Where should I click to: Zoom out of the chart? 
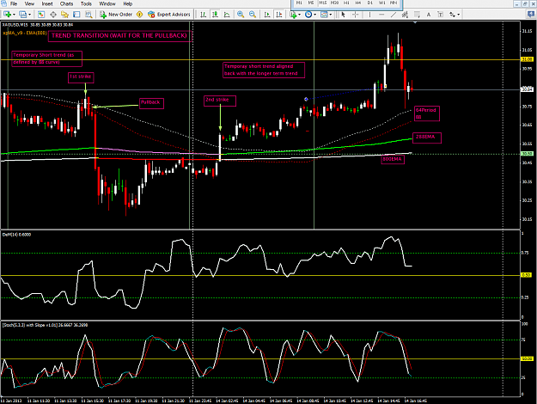(x=253, y=15)
